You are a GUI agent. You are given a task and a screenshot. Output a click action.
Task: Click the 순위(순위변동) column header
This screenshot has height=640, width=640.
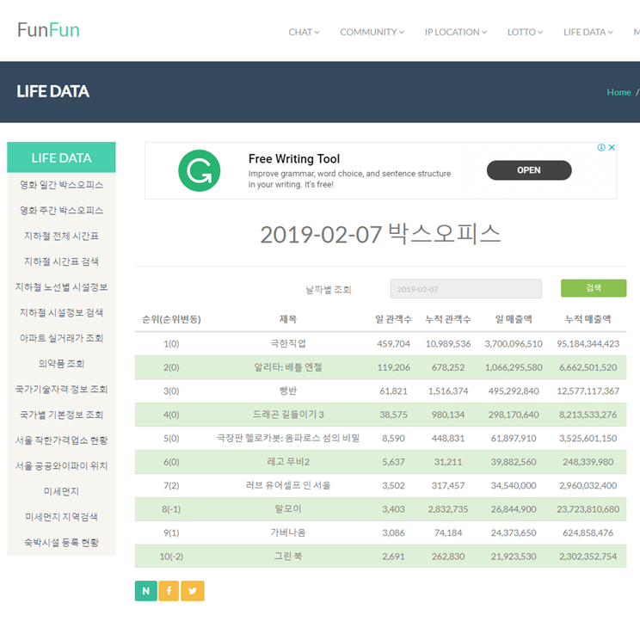click(171, 319)
